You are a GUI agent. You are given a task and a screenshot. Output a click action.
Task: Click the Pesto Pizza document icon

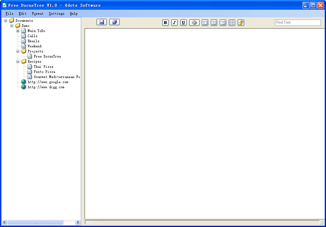click(x=30, y=71)
